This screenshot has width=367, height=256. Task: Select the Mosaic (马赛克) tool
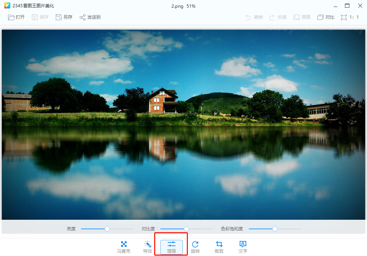[x=124, y=247]
